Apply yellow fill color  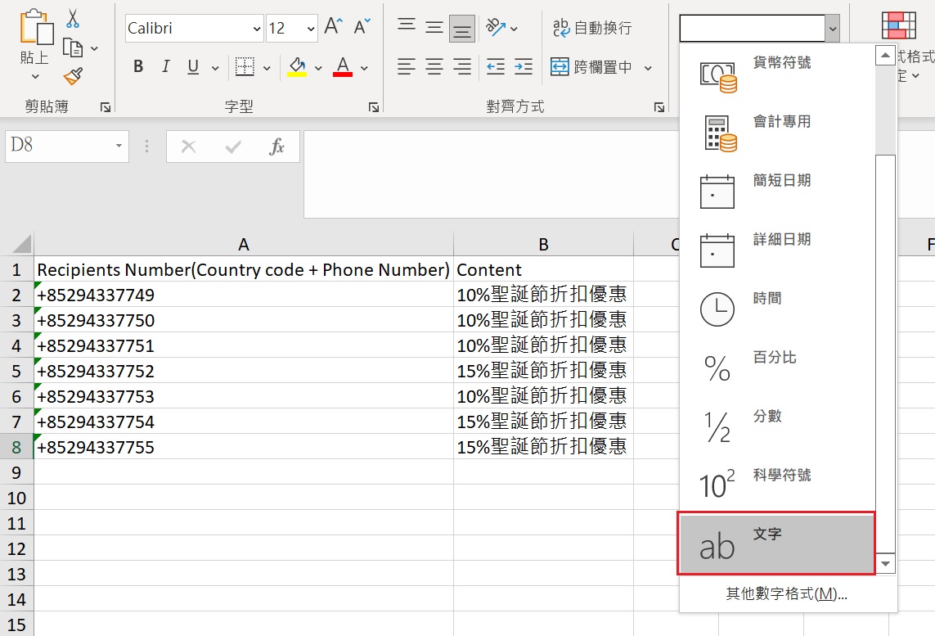(297, 67)
